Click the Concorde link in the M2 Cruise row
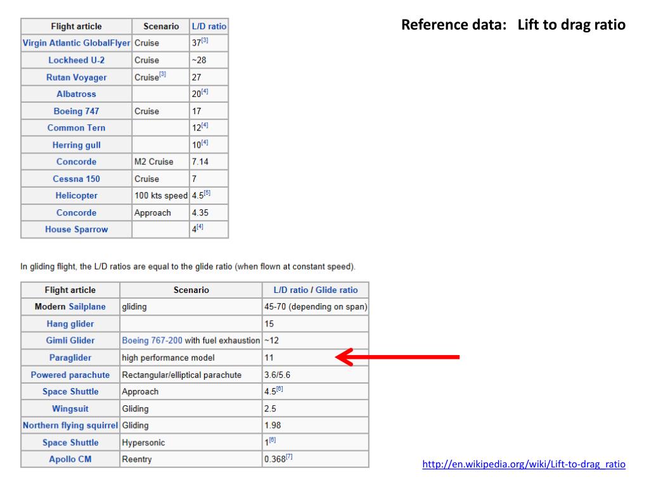 pyautogui.click(x=76, y=162)
